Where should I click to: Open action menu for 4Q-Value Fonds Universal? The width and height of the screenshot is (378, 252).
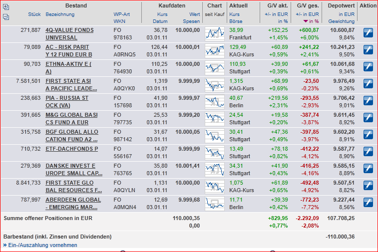pos(368,33)
